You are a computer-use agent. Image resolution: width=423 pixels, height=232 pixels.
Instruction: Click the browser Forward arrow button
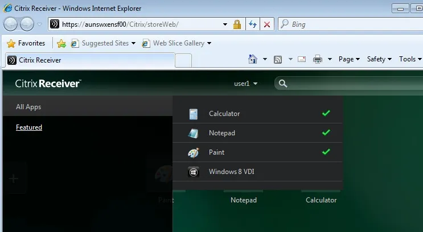point(27,24)
